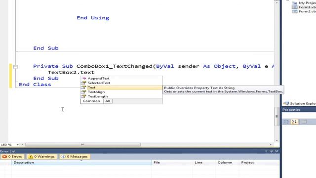Click the horizontal scrollbar thumb of the editor
The width and height of the screenshot is (316, 178).
tap(83, 145)
